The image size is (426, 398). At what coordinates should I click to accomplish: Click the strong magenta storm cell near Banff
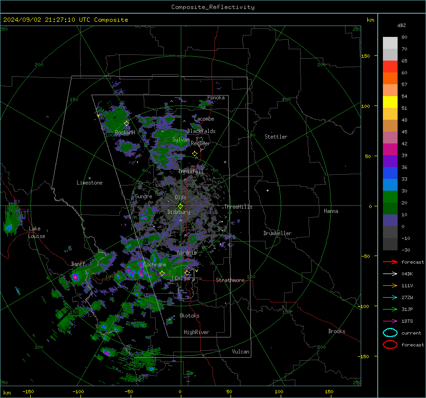(x=75, y=277)
